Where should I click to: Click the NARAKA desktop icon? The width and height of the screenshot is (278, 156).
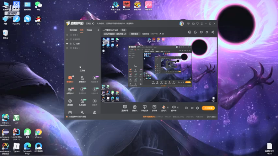click(x=126, y=6)
